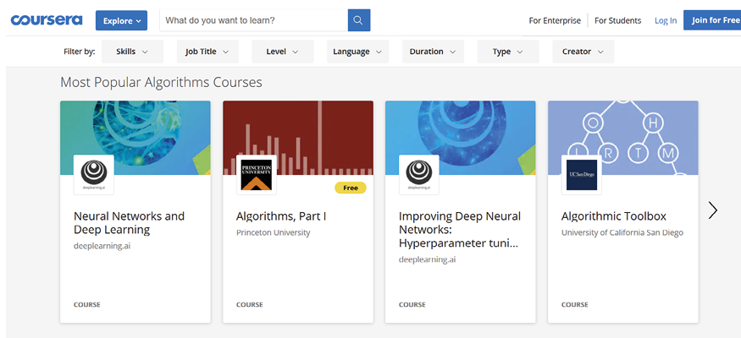Click 'Princeton University' provider text
The height and width of the screenshot is (338, 741).
[x=274, y=232]
